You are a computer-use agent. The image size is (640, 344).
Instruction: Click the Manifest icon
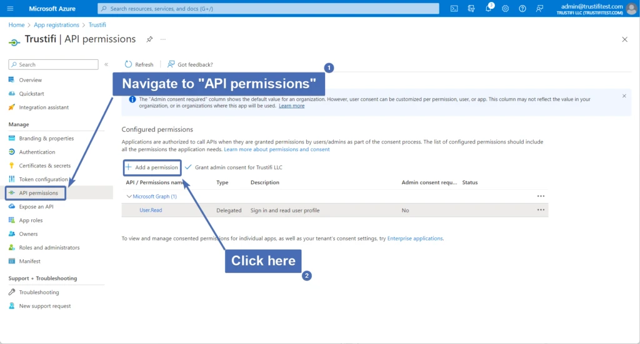[11, 261]
